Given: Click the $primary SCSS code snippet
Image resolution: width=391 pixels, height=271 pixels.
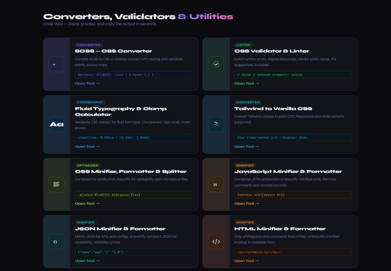Looking at the screenshot, I should [x=133, y=75].
